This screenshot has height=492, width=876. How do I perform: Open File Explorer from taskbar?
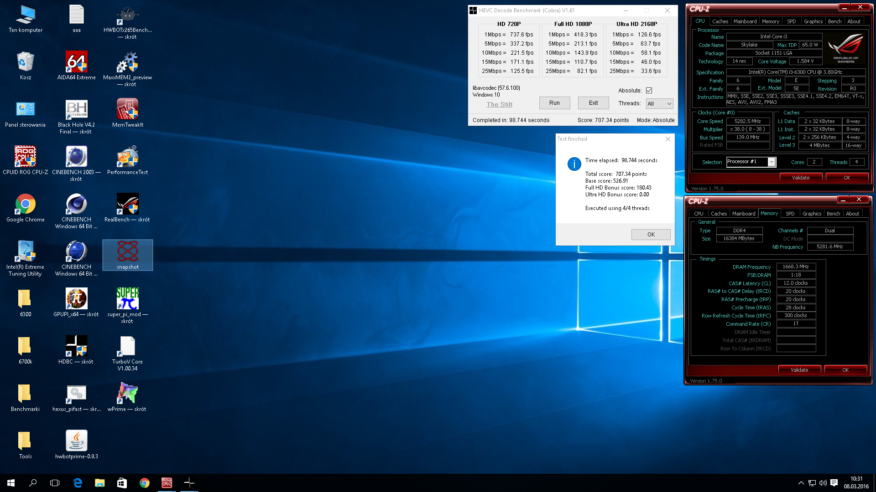point(99,483)
